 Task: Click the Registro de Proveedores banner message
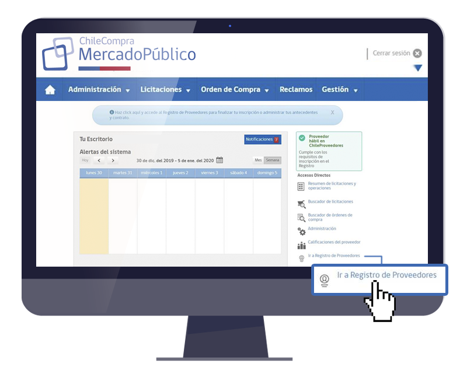pos(214,115)
